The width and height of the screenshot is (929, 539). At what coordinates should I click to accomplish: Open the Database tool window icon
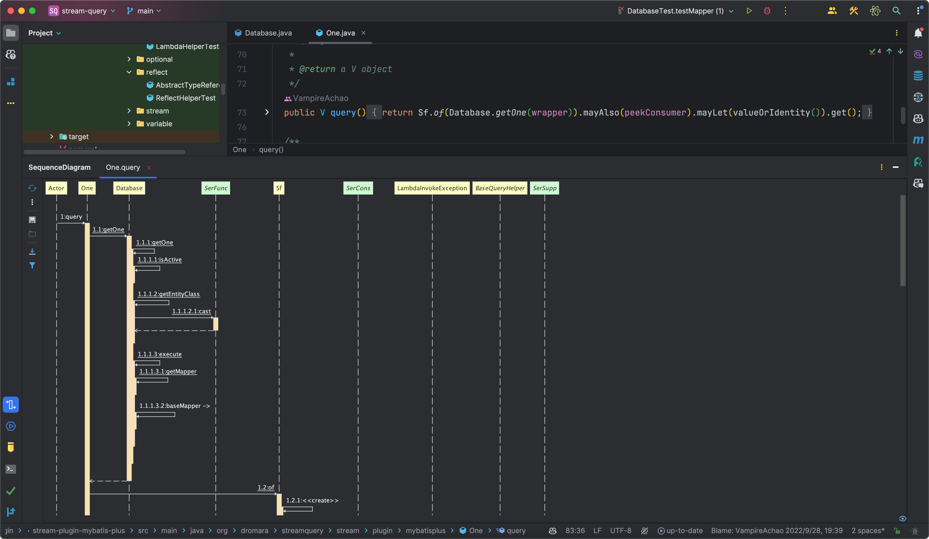click(x=918, y=76)
